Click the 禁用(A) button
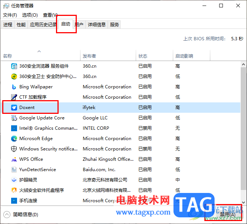The height and width of the screenshot is (224, 247). pos(227,214)
